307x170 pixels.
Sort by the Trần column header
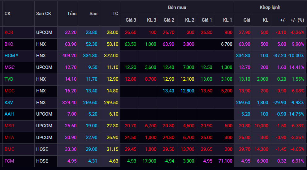coord(72,14)
